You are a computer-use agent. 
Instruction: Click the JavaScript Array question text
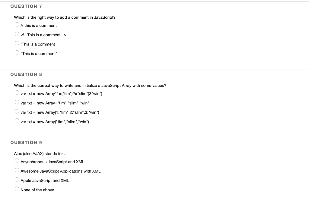click(x=90, y=85)
